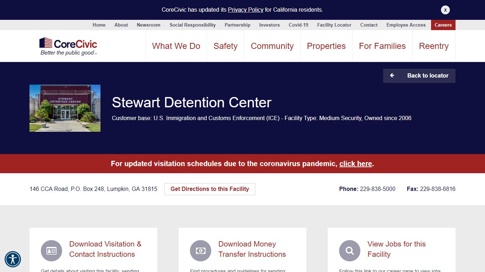Click the Stewart Detention Center heading

(192, 102)
